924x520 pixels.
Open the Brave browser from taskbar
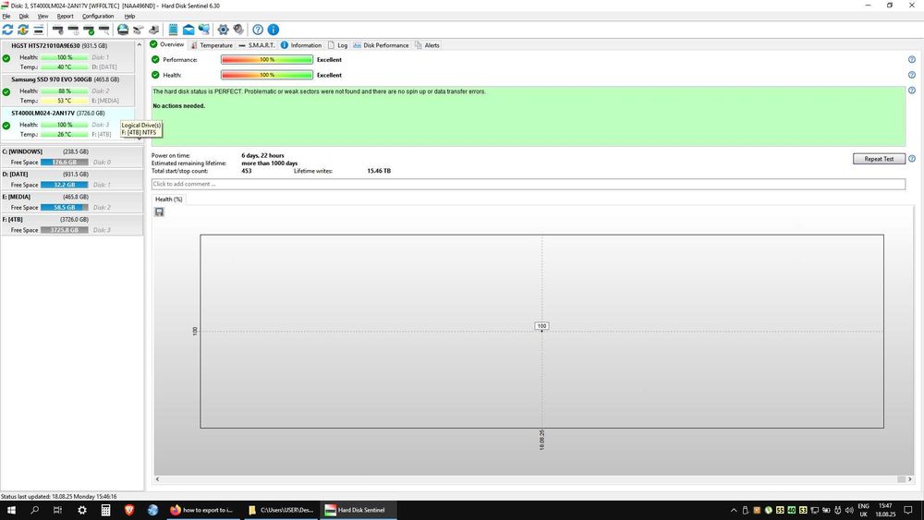pos(129,510)
